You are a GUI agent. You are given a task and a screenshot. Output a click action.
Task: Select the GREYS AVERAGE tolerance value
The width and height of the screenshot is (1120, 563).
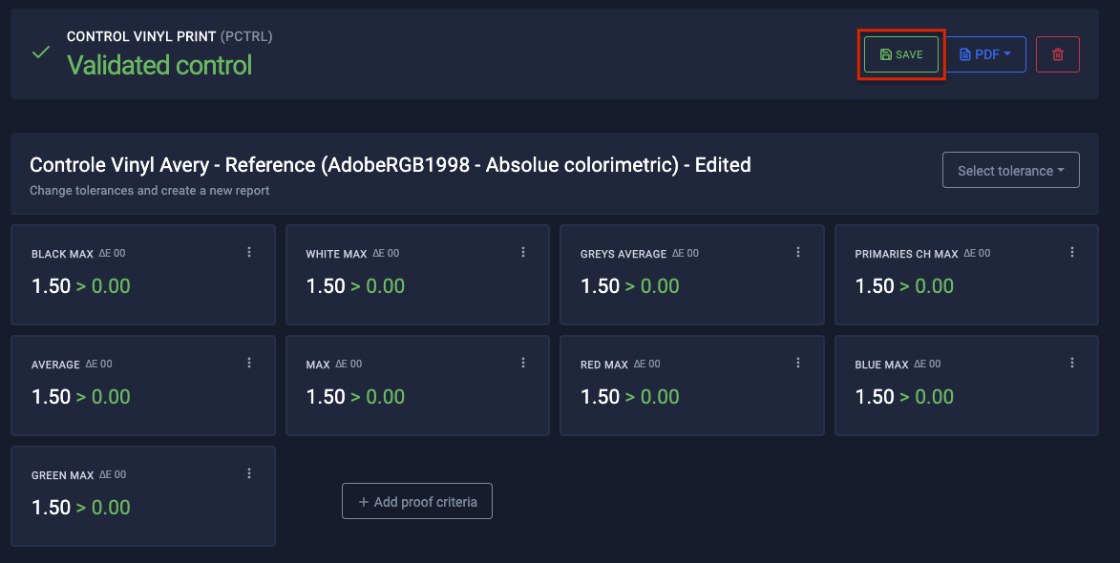(x=630, y=286)
